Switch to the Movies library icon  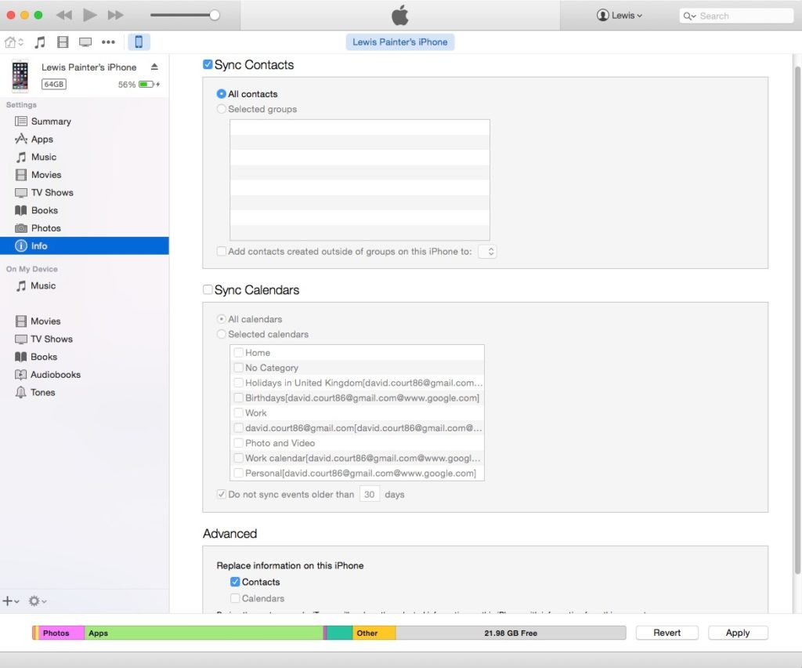[63, 42]
